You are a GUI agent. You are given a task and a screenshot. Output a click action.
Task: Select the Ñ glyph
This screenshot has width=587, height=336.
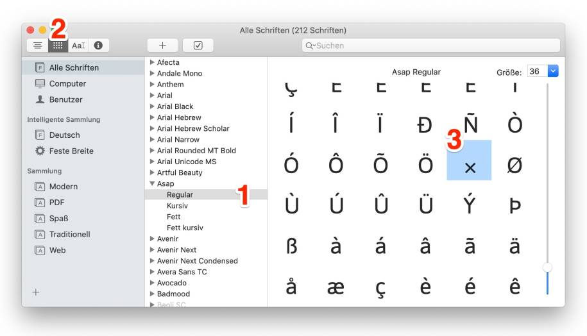pos(471,122)
